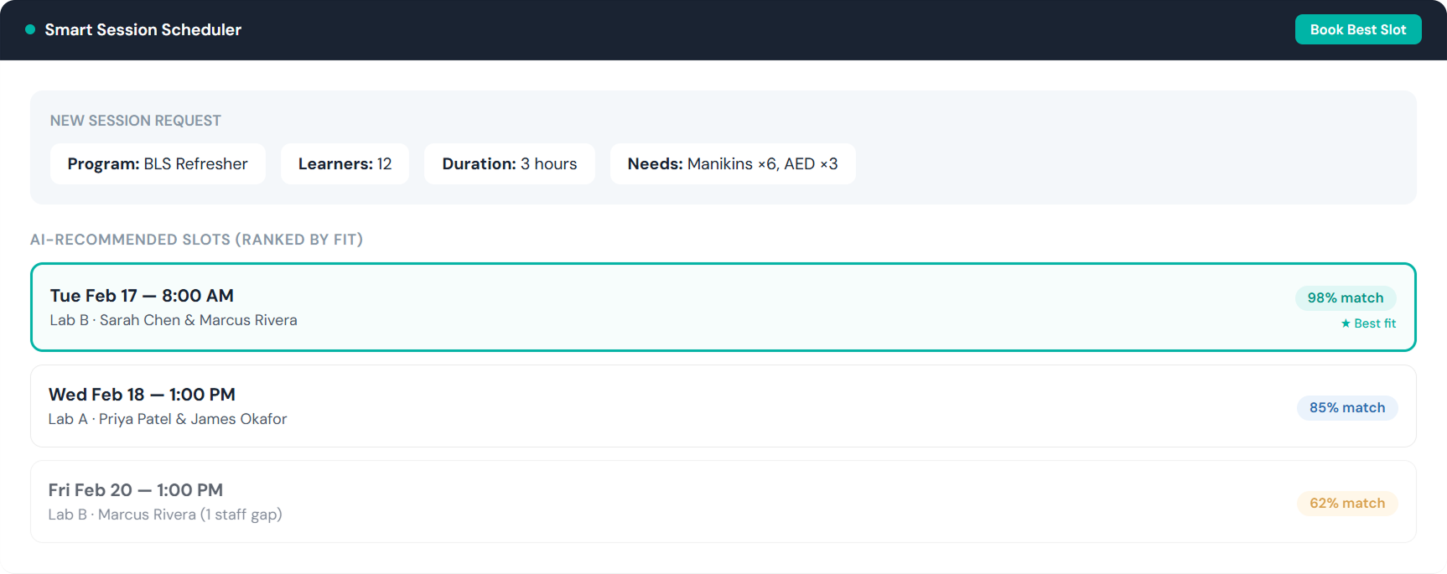Select the Tue Feb 17 — 8:00 AM slot
This screenshot has width=1447, height=574.
723,307
